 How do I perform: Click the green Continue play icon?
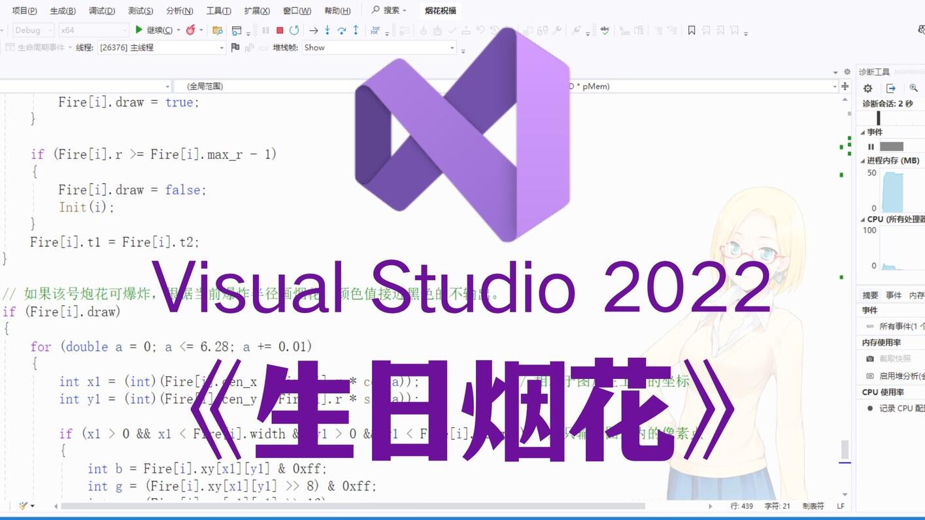point(139,29)
